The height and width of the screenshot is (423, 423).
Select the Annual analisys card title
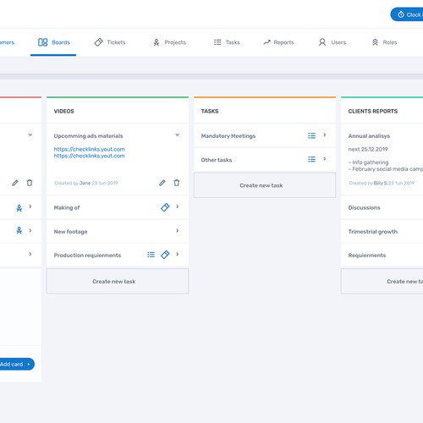pyautogui.click(x=369, y=136)
